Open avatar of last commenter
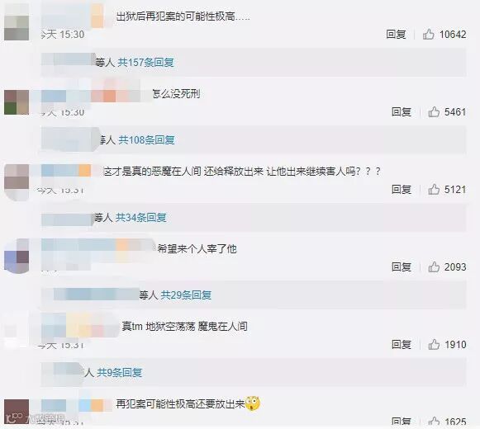The width and height of the screenshot is (480, 429). click(17, 412)
